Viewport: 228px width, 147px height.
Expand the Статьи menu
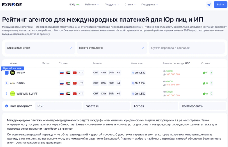tap(130, 5)
